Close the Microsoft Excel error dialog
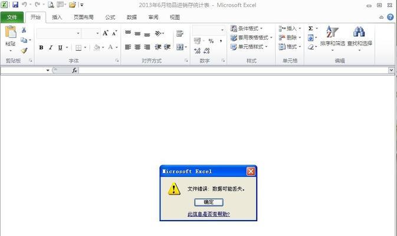The height and width of the screenshot is (236, 397). [251, 172]
